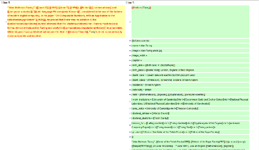The width and height of the screenshot is (259, 150).
Task: Click the minus marker beside the removed paragraph
Action: tap(6, 22)
